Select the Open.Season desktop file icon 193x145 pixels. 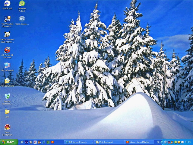pyautogui.click(x=22, y=19)
